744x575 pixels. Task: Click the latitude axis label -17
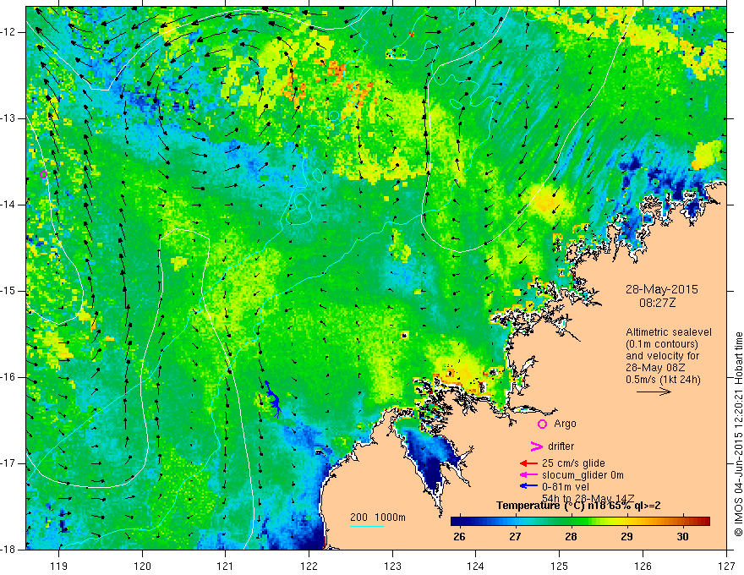click(x=9, y=463)
